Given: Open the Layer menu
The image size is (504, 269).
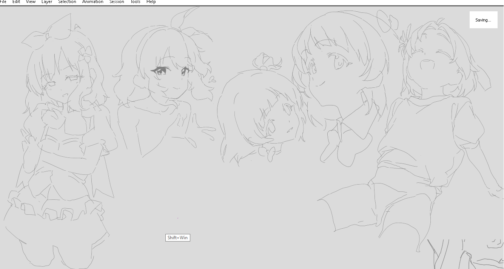Looking at the screenshot, I should [x=47, y=2].
